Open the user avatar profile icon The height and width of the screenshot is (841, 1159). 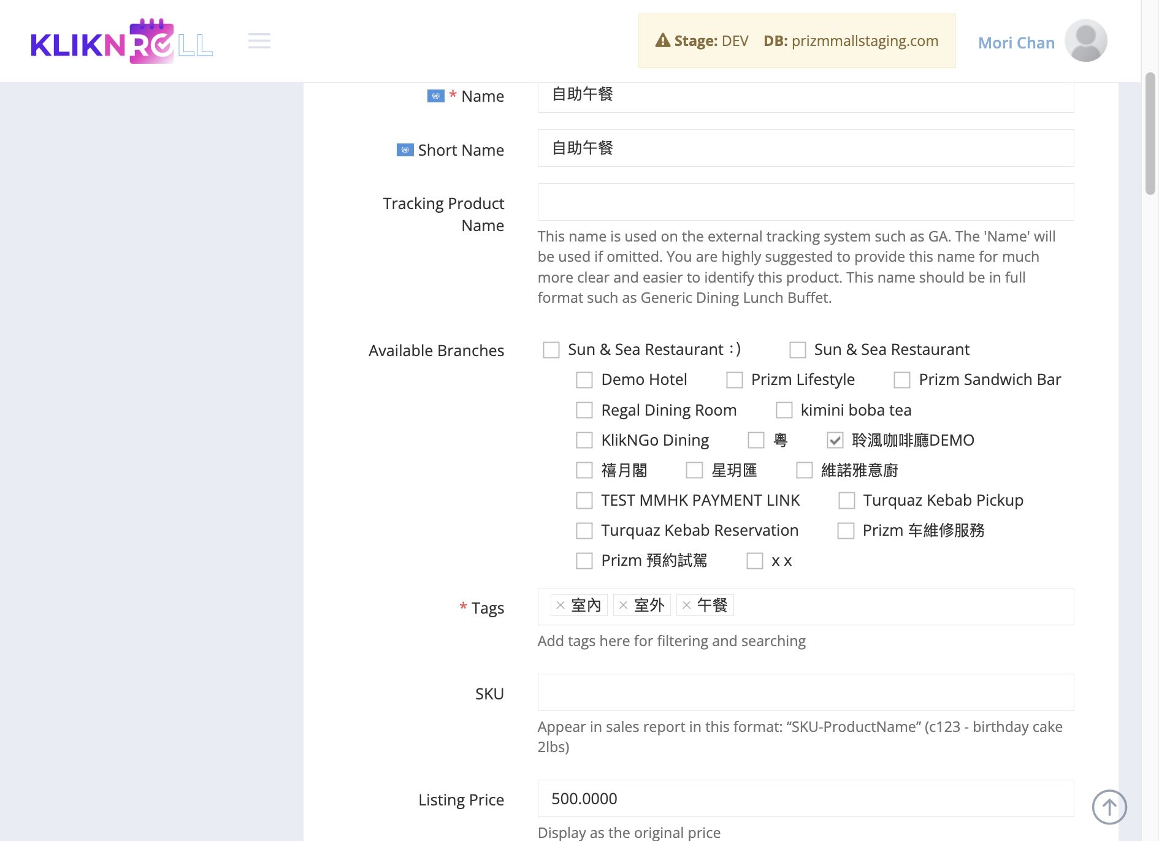[1085, 41]
